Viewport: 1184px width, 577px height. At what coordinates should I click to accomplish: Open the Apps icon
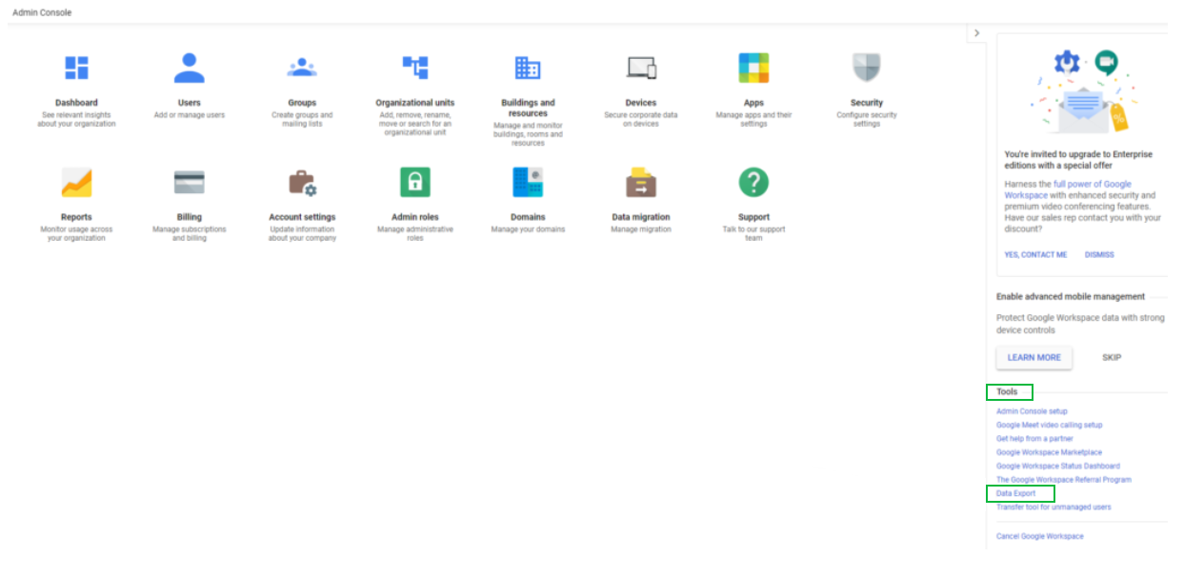(x=753, y=68)
